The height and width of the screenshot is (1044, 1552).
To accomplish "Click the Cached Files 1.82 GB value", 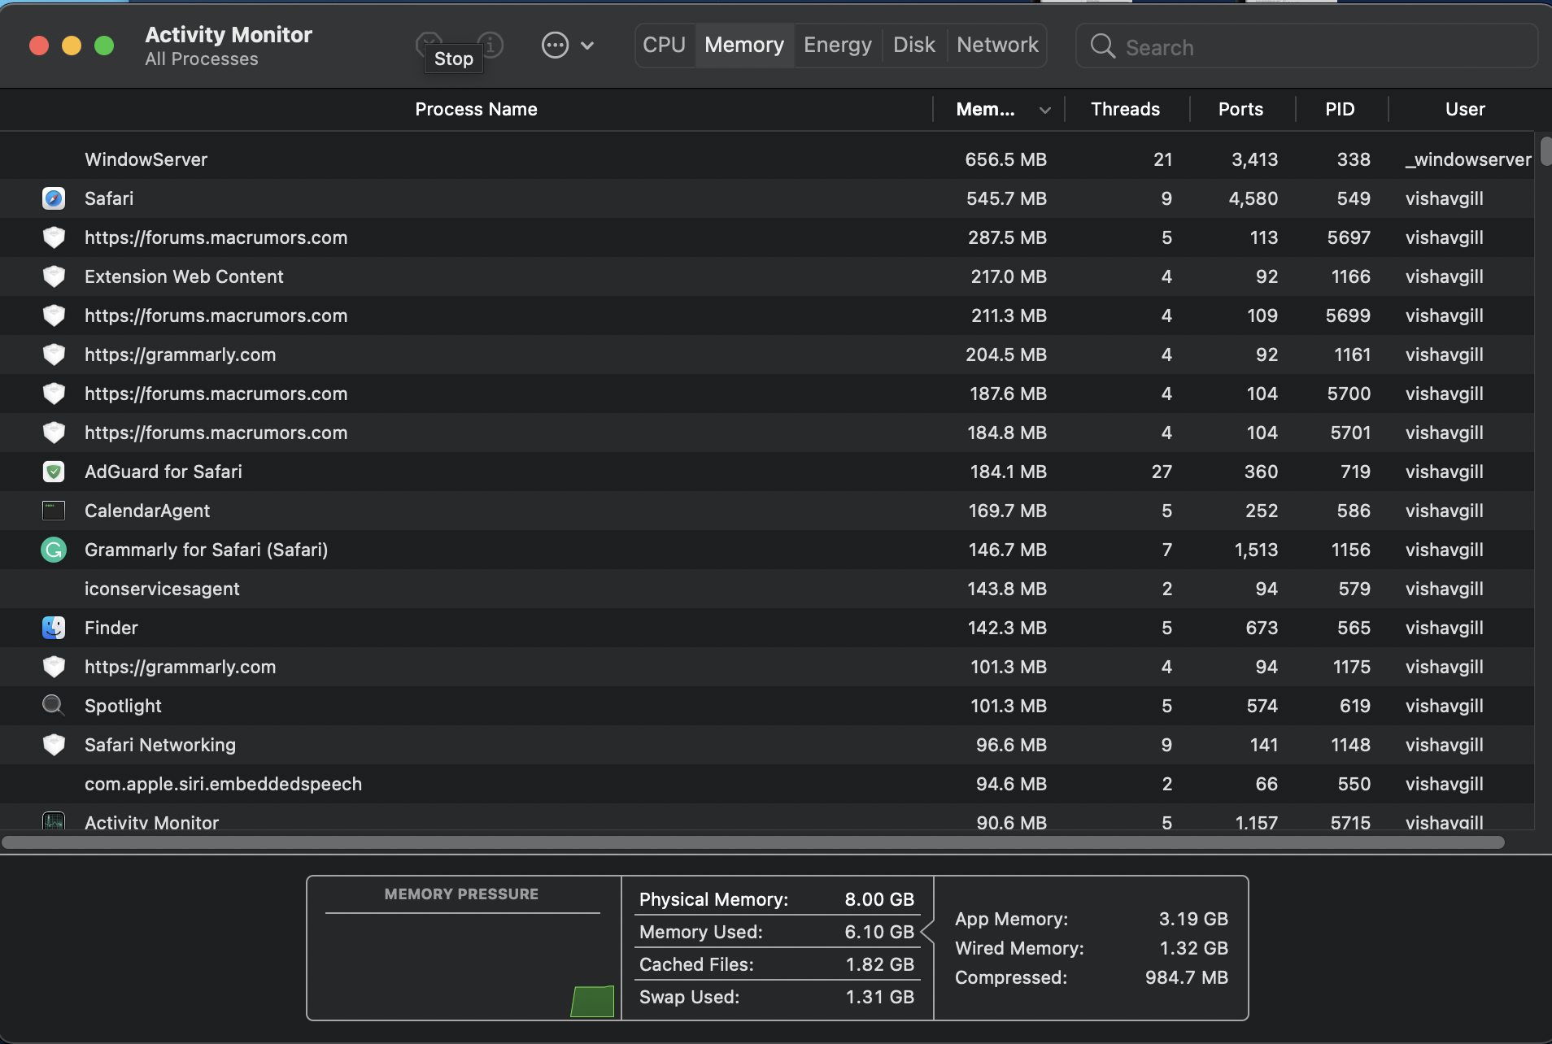I will tap(879, 964).
